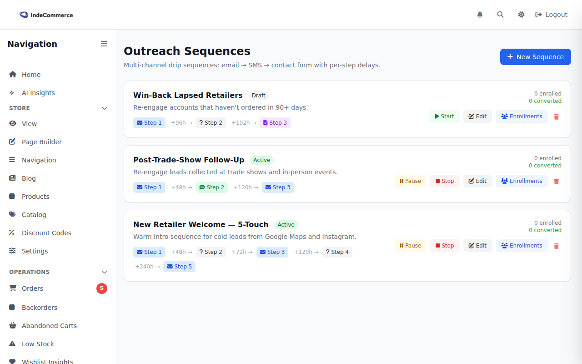Click the Discount Codes percent icon
This screenshot has width=582, height=364.
(12, 233)
